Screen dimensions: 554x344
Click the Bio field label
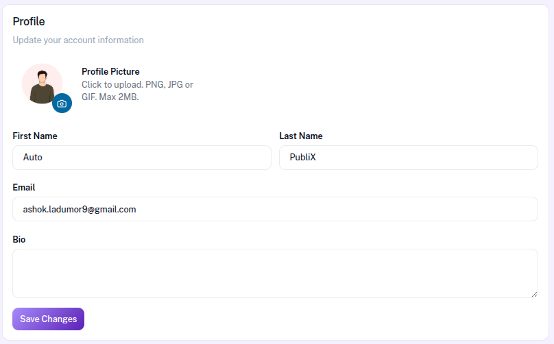point(19,239)
